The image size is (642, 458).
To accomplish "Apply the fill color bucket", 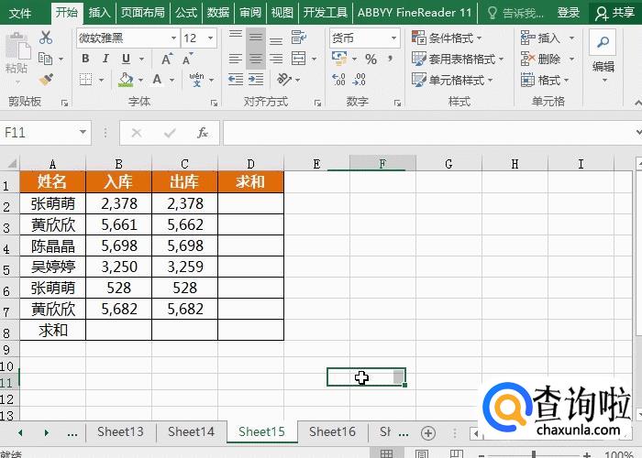I will (126, 80).
